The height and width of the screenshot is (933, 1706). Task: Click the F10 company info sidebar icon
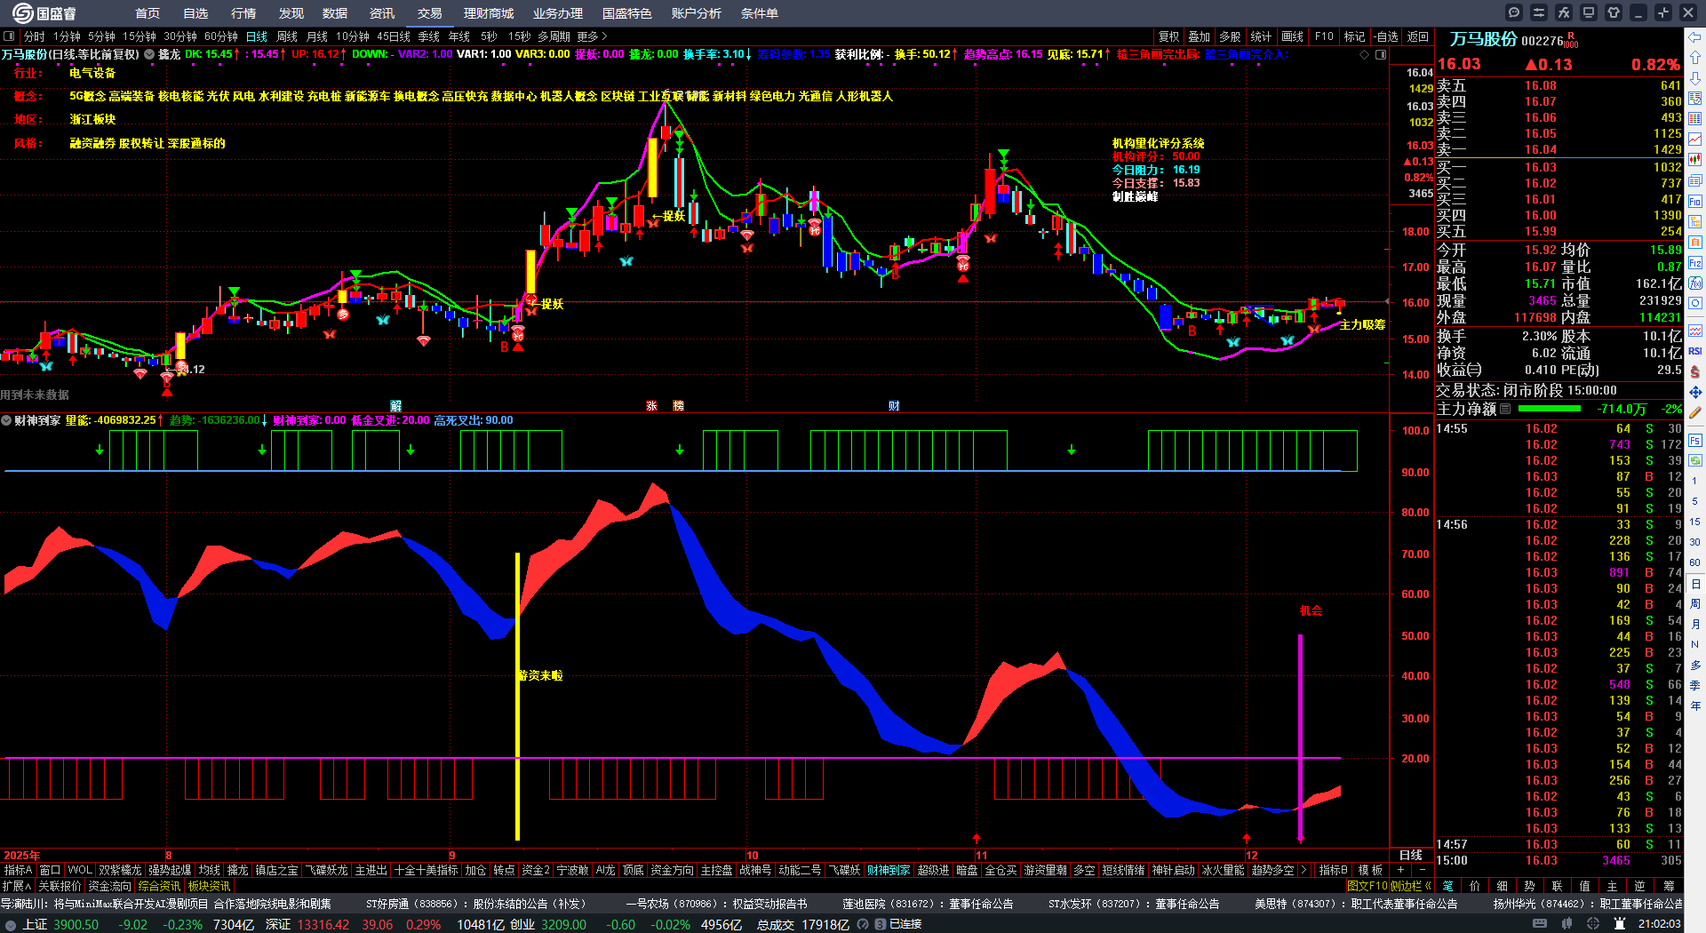pyautogui.click(x=1695, y=202)
